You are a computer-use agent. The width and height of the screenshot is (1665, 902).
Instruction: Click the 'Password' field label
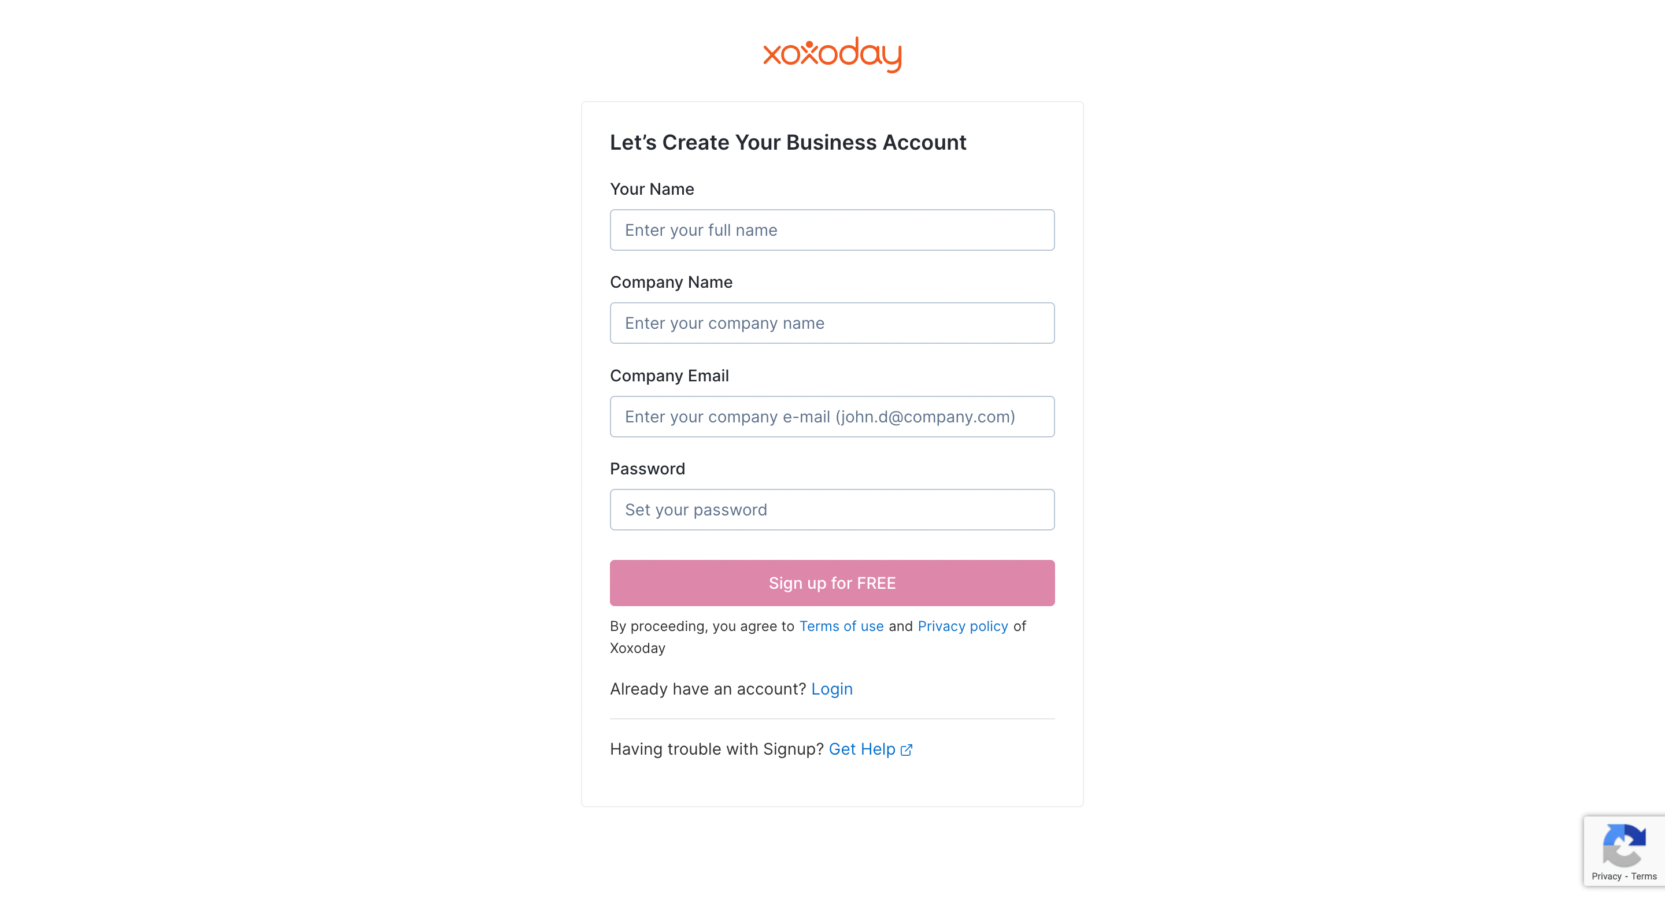tap(647, 469)
